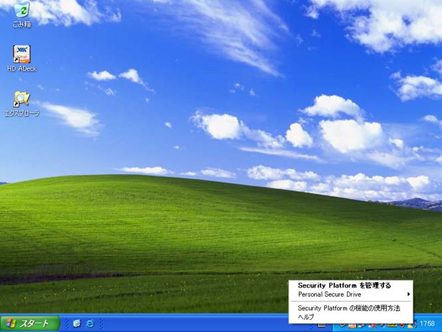Click the 17:58 clock in the tray

point(427,323)
